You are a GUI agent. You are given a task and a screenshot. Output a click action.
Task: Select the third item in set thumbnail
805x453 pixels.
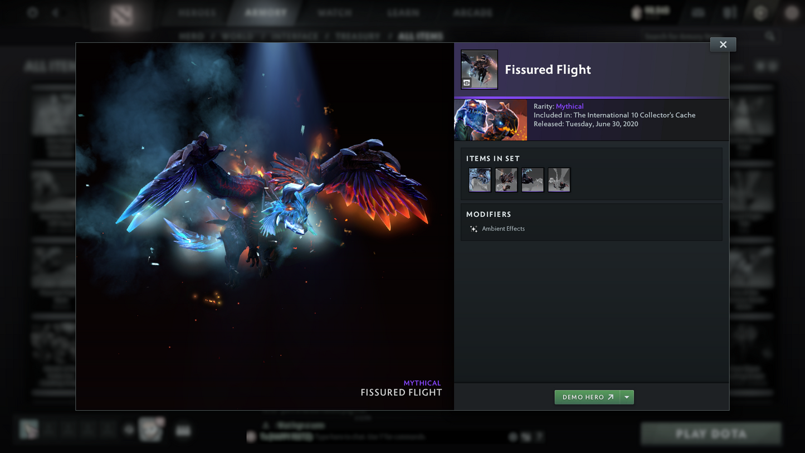click(x=533, y=180)
